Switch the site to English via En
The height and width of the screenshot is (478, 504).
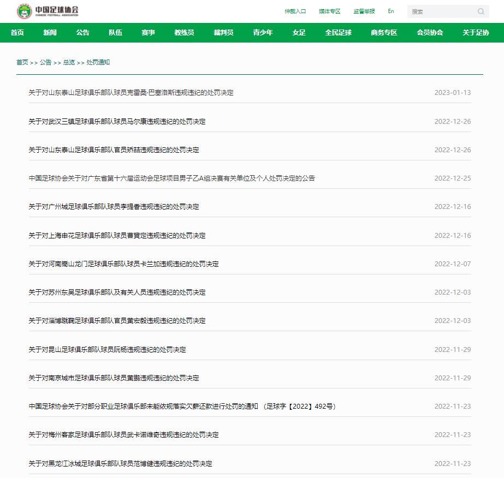tap(390, 11)
